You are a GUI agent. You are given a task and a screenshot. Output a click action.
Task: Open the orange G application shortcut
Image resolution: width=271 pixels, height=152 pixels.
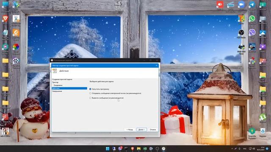[16, 33]
